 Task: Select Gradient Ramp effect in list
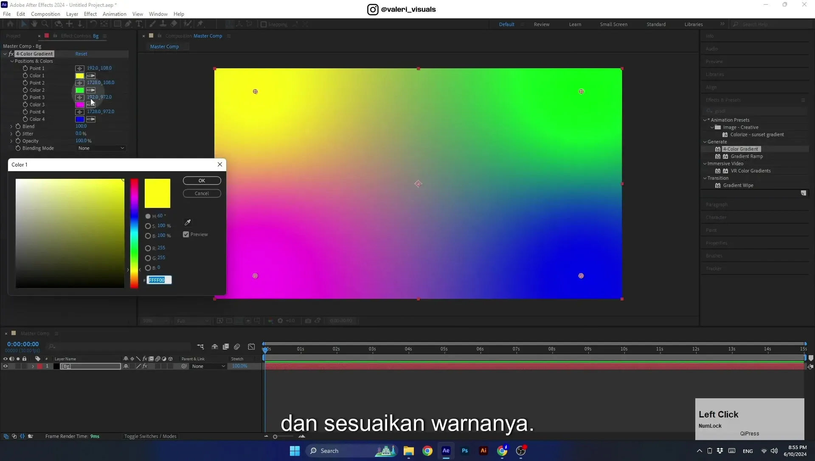click(747, 156)
